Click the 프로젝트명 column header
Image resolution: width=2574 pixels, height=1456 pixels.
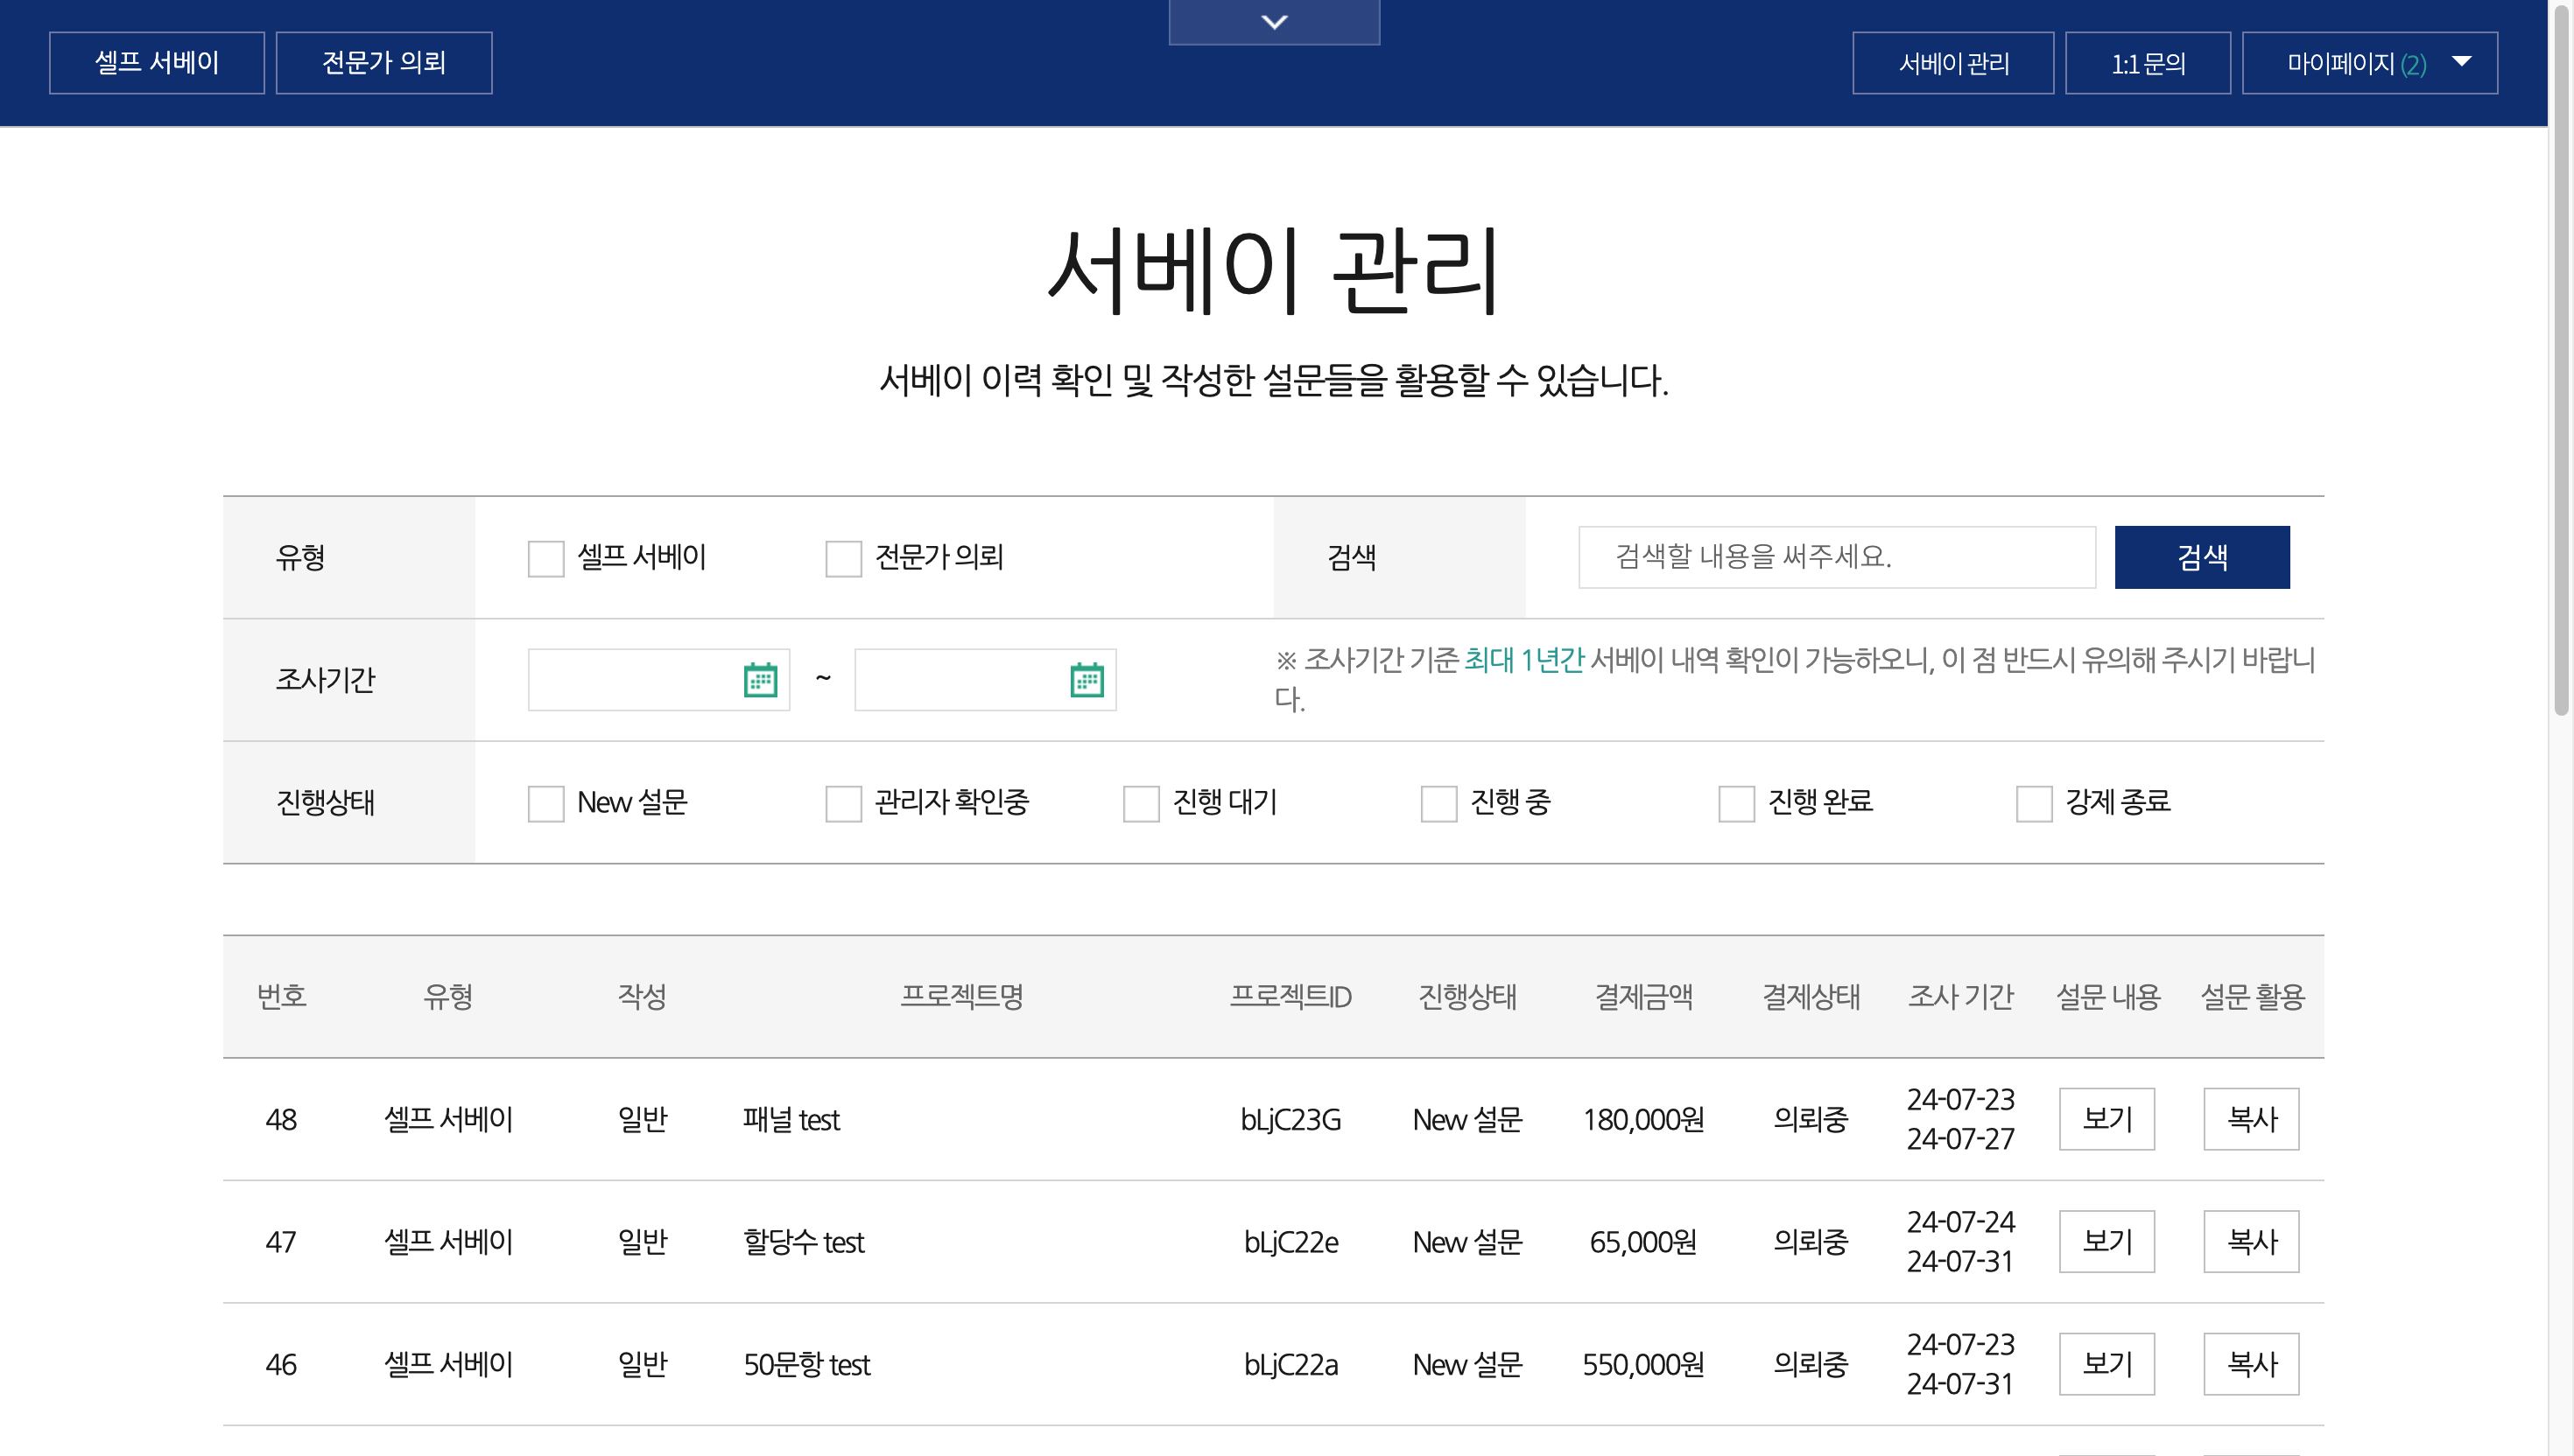click(x=961, y=997)
